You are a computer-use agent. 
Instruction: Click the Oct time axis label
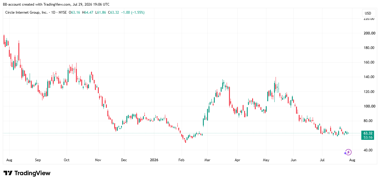(66, 160)
